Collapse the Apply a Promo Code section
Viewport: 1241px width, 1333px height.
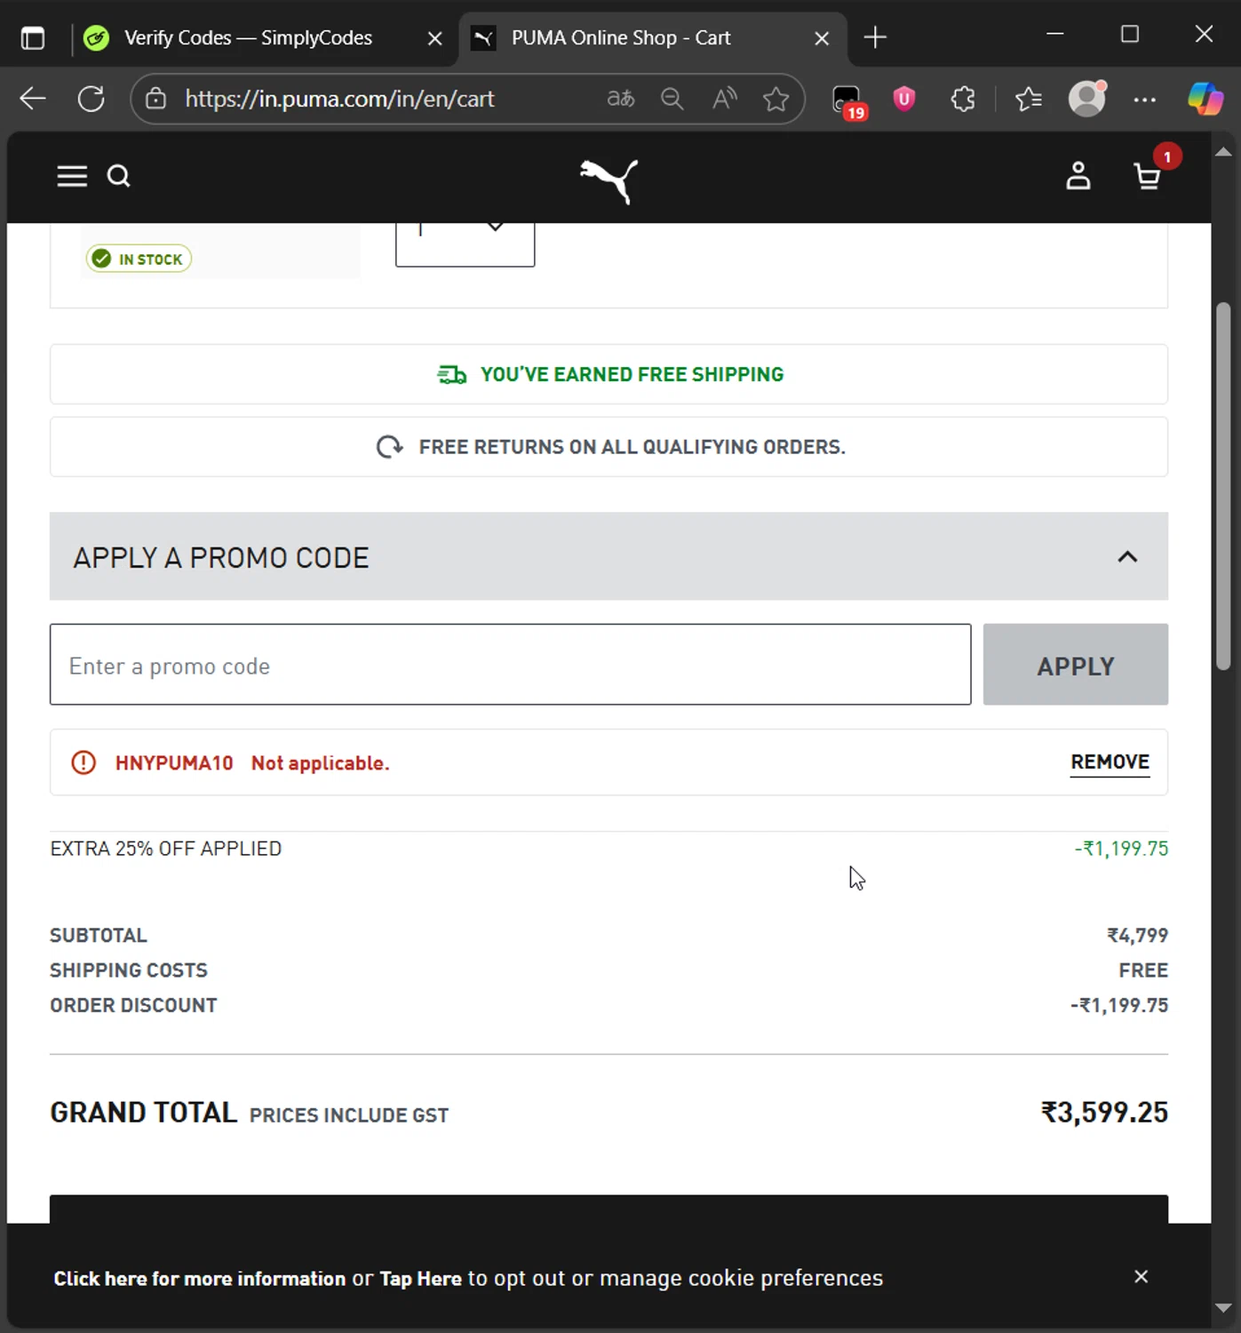(x=1127, y=557)
